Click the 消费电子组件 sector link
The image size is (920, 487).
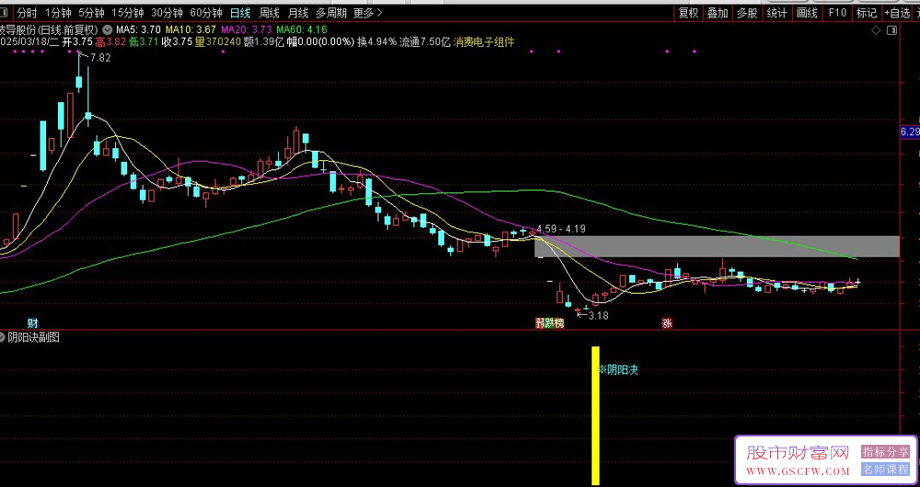(x=484, y=41)
